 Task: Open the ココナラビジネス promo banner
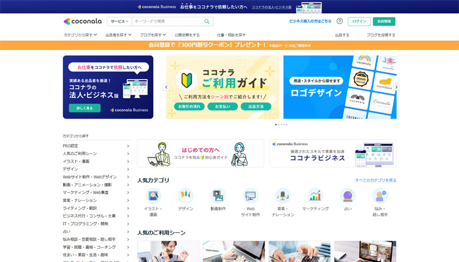point(333,154)
